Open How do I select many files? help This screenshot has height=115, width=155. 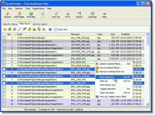[x=114, y=97]
